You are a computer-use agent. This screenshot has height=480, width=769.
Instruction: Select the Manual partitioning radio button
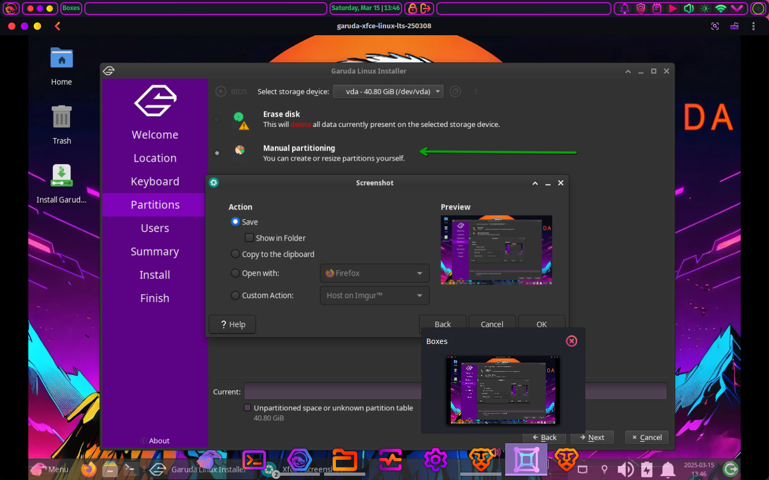click(217, 153)
